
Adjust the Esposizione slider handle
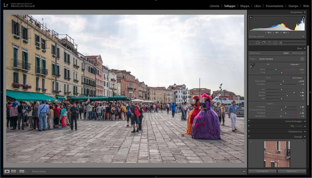pos(283,81)
